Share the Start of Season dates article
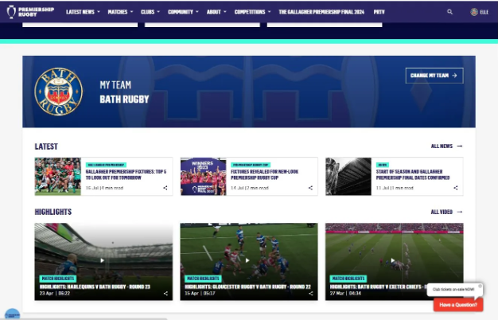The width and height of the screenshot is (498, 320). (x=456, y=188)
